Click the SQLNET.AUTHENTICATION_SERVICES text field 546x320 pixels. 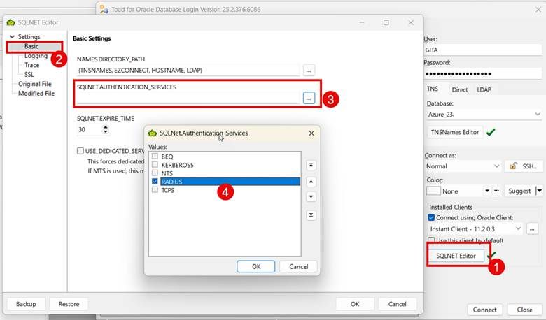188,98
